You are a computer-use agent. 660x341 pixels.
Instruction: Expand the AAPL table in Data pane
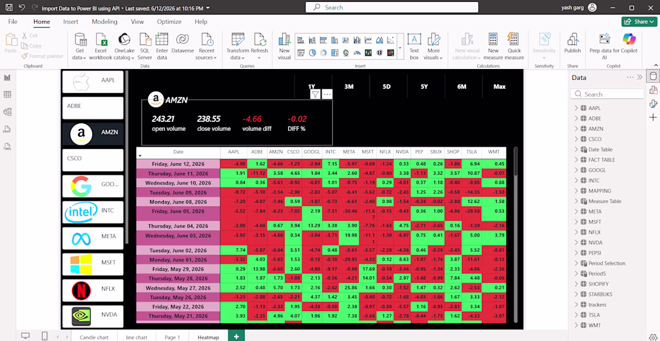tap(577, 108)
